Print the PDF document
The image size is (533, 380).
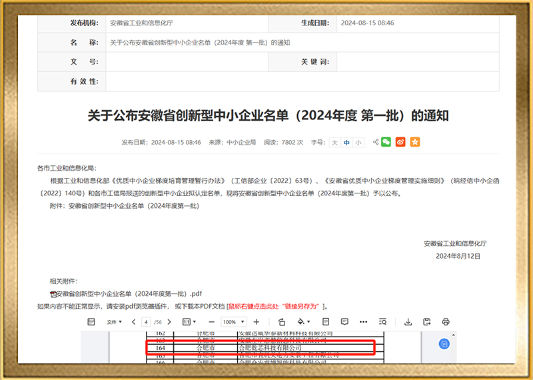[446, 322]
